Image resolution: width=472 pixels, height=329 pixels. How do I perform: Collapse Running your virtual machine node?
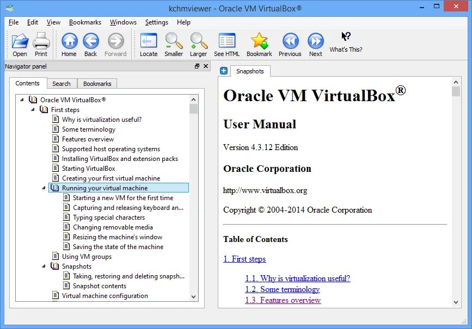(44, 188)
